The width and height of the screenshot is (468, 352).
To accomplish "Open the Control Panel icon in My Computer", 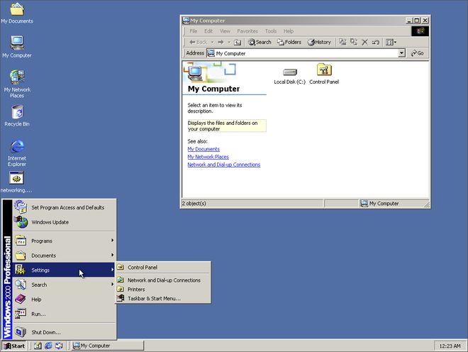I will (x=324, y=71).
